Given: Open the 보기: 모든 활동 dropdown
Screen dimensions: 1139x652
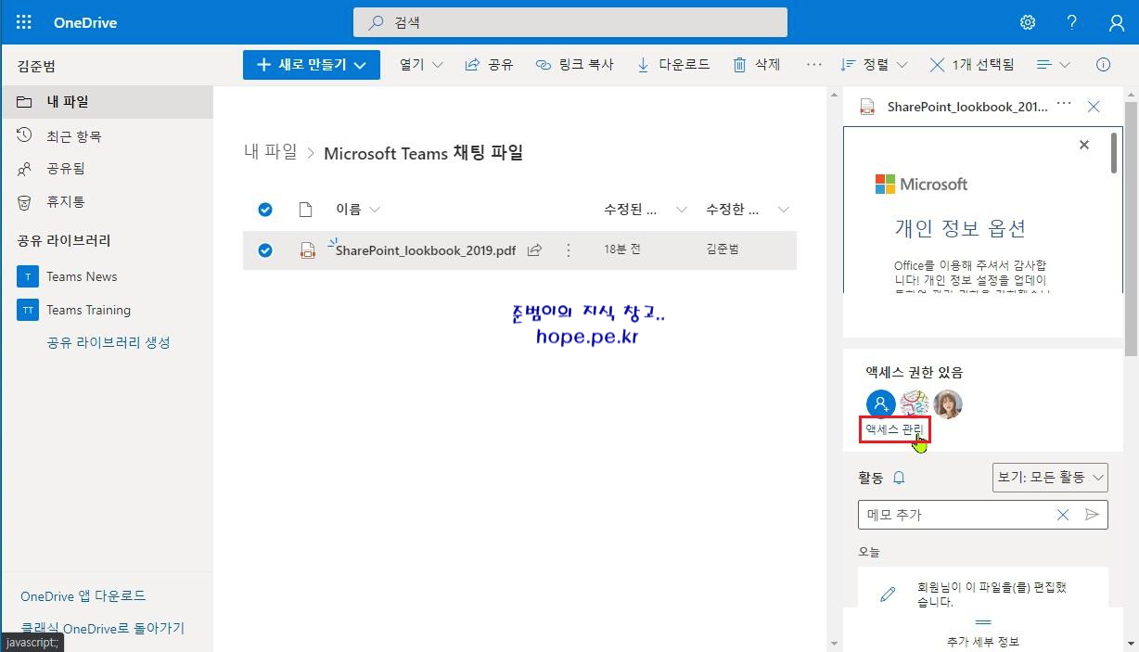Looking at the screenshot, I should point(1050,478).
